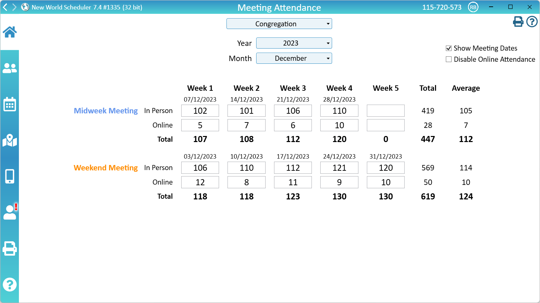Edit Weekend In Person Week 1 field
Viewport: 540px width, 303px height.
click(200, 168)
